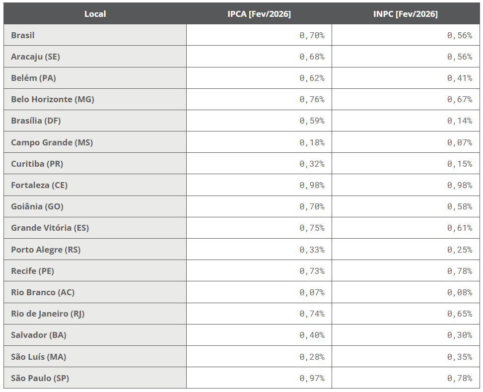
Task: Select the Brasília (DF) INPC value 0,14%
Action: (459, 121)
